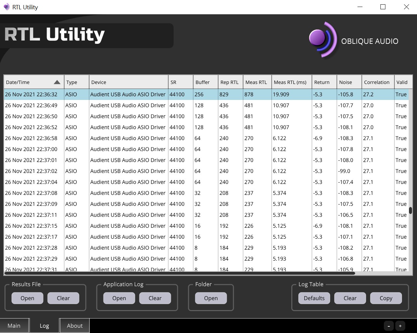Click Return value -6.9 in 22:37:15 row
Screen dimensions: 417x333
pos(318,226)
